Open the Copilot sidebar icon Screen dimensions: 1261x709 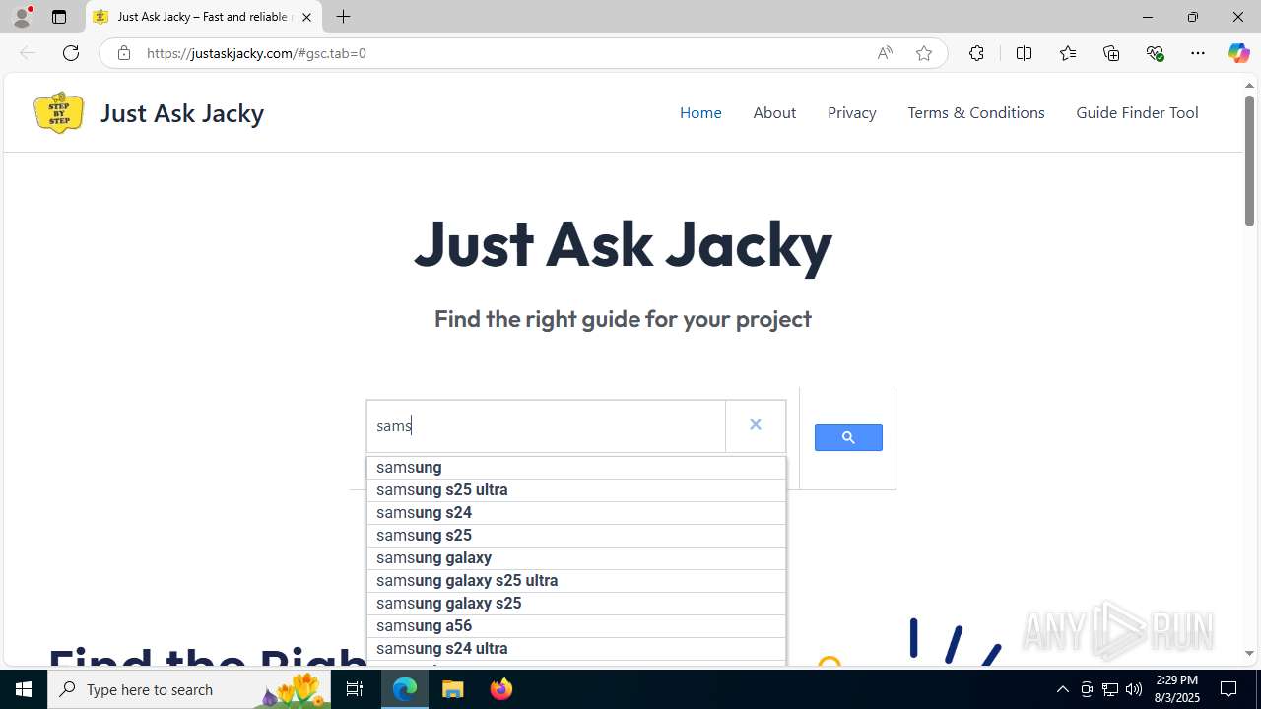pos(1238,53)
